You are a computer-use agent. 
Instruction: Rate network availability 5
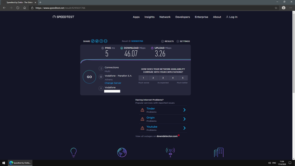[183, 78]
